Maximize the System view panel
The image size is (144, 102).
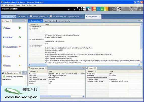[141, 68]
